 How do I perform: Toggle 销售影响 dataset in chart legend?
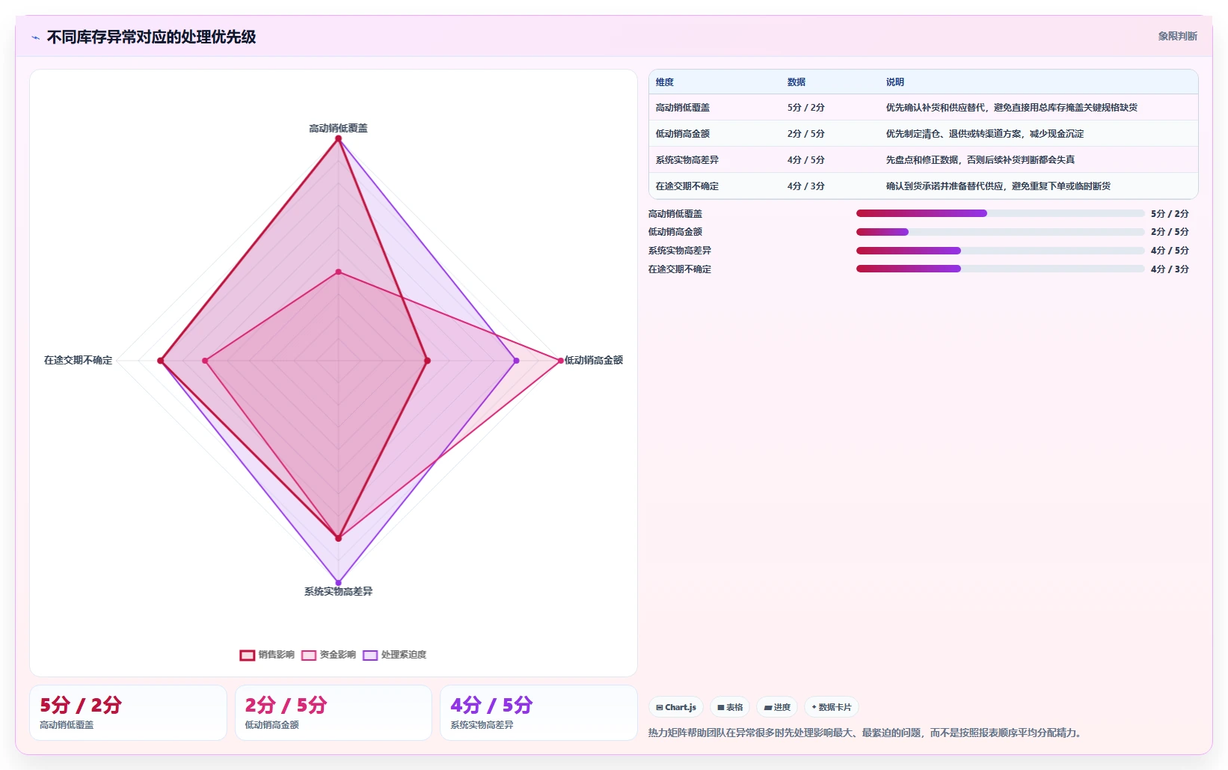click(267, 655)
